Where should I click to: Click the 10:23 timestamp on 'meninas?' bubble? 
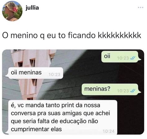123,91
